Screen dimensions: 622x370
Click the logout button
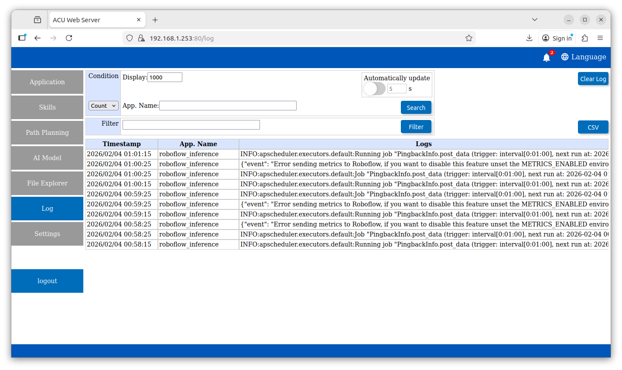pos(47,281)
